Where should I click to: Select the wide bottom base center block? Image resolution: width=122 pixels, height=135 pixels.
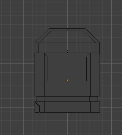pos(67,107)
